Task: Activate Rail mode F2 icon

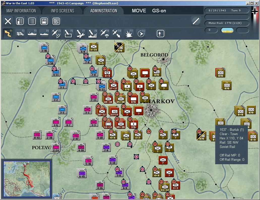Action: [x=20, y=33]
